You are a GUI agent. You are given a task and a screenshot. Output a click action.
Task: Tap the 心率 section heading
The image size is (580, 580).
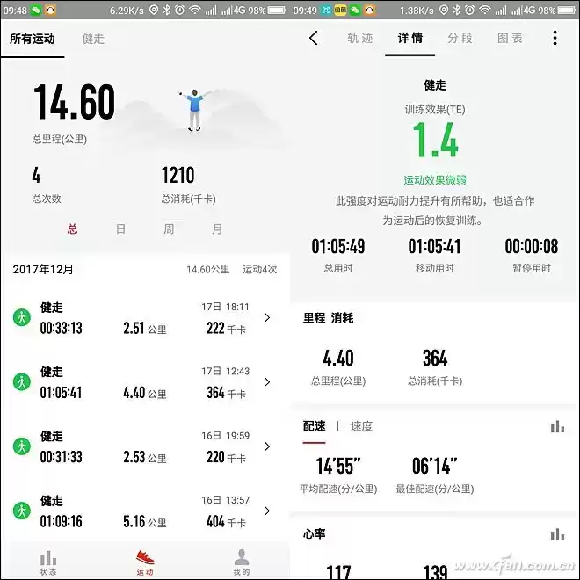[314, 533]
